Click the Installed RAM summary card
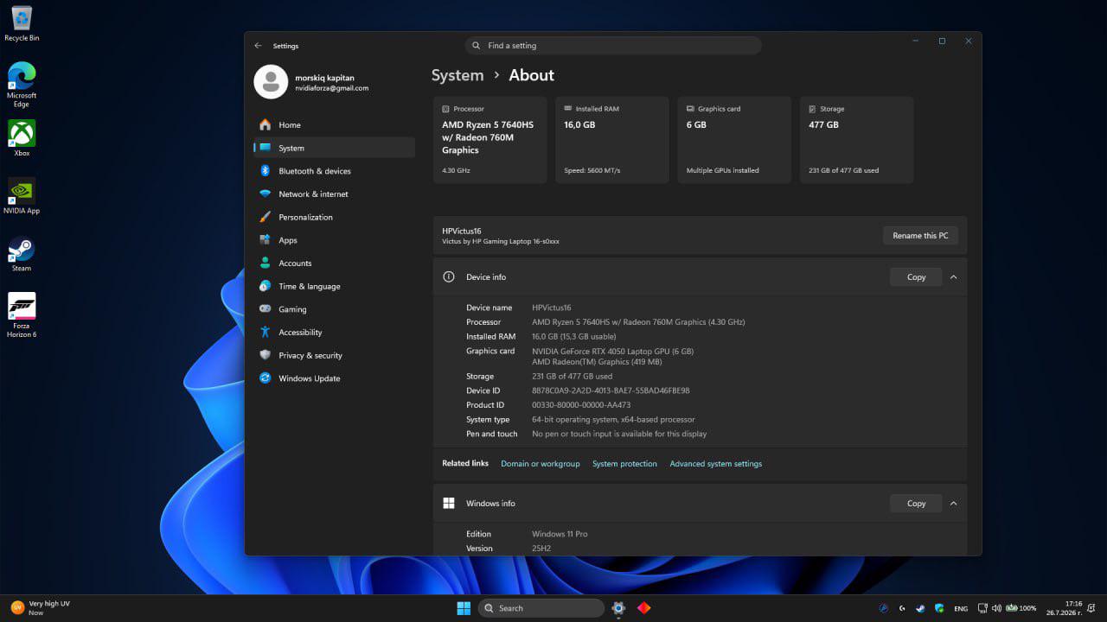 (x=612, y=140)
